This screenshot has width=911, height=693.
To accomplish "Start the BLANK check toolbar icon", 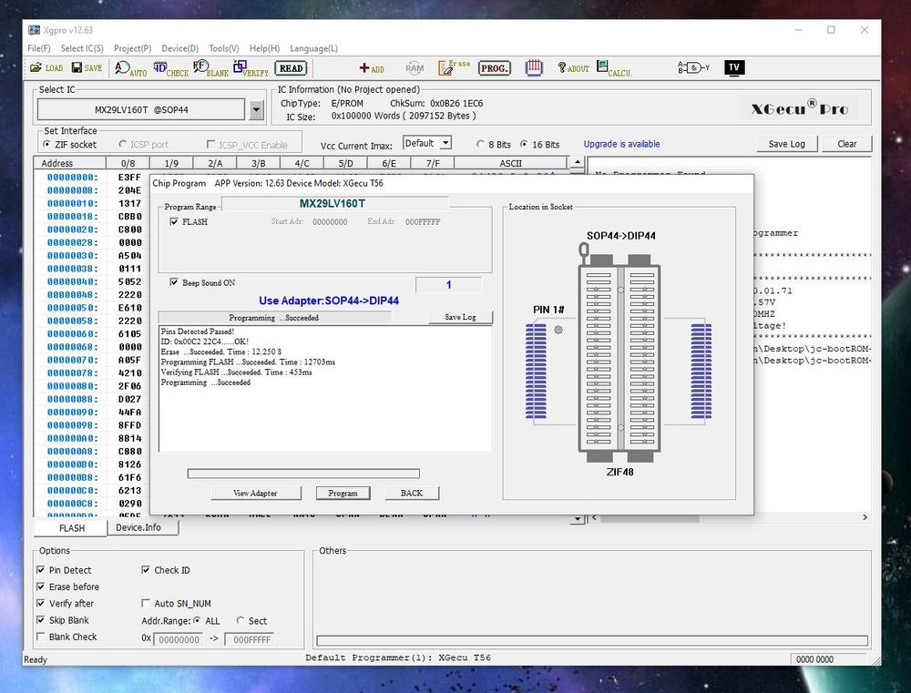I will 211,68.
